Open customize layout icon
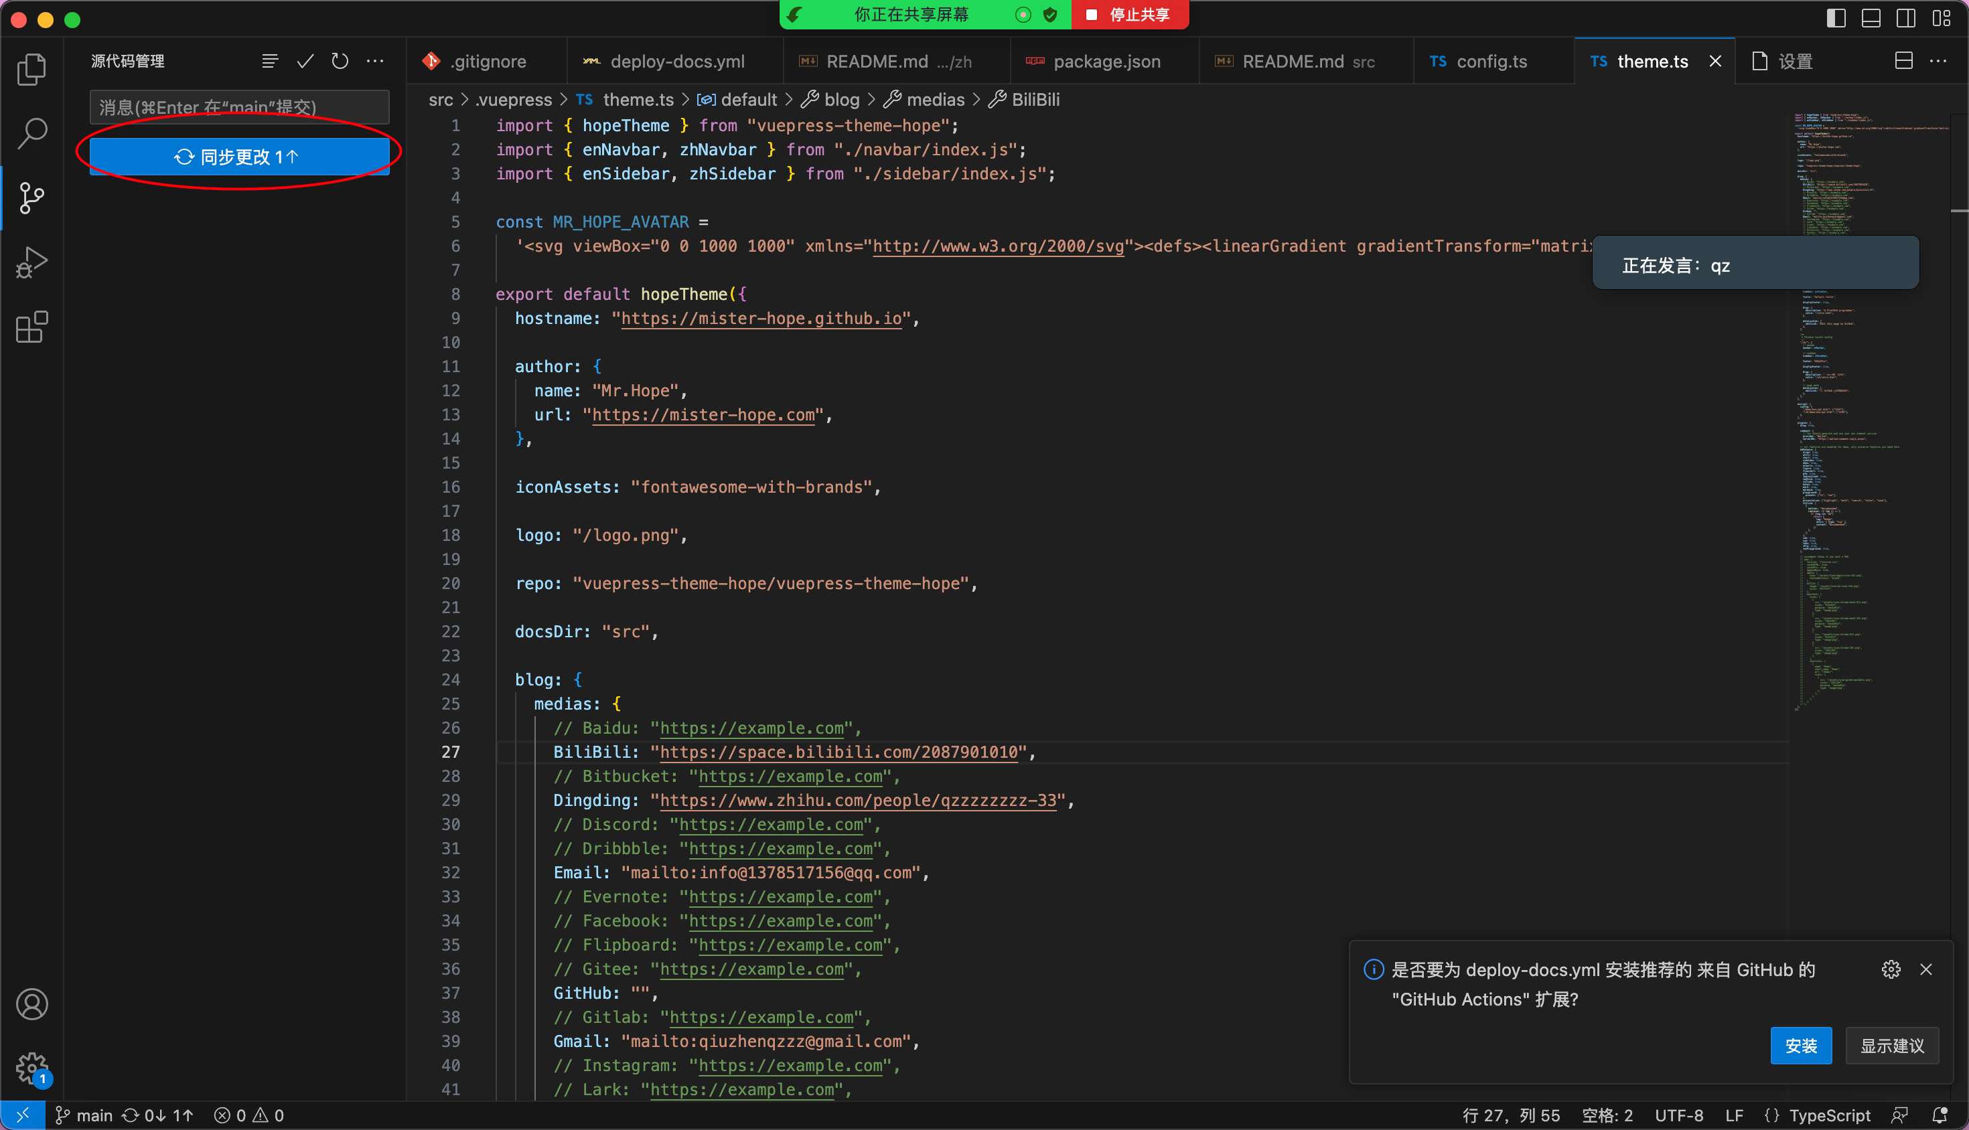Image resolution: width=1969 pixels, height=1130 pixels. pos(1941,18)
